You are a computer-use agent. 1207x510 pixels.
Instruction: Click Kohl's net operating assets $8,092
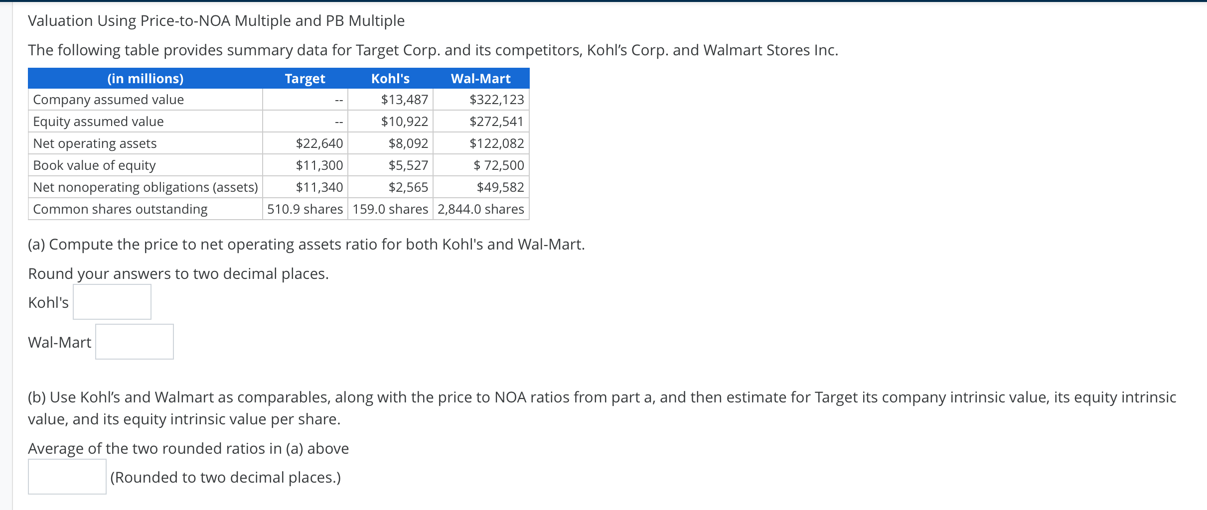(408, 143)
